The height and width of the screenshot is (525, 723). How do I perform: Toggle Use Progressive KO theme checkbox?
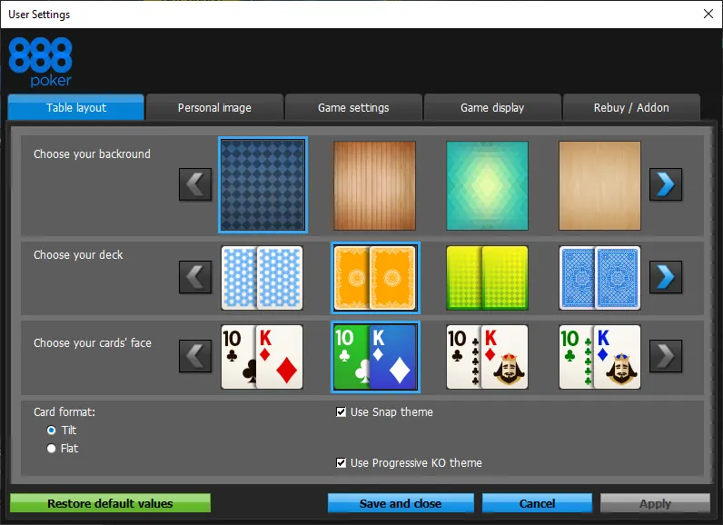point(342,462)
